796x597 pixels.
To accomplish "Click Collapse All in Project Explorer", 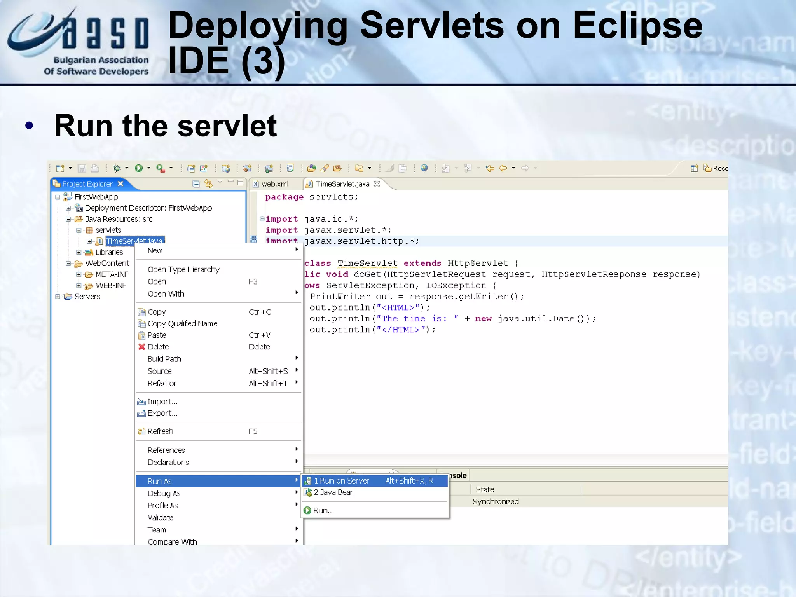I will 196,183.
